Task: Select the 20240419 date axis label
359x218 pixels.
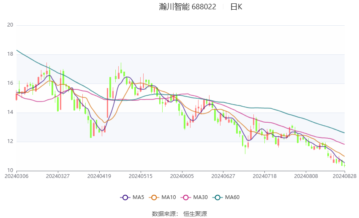Action: [99, 176]
